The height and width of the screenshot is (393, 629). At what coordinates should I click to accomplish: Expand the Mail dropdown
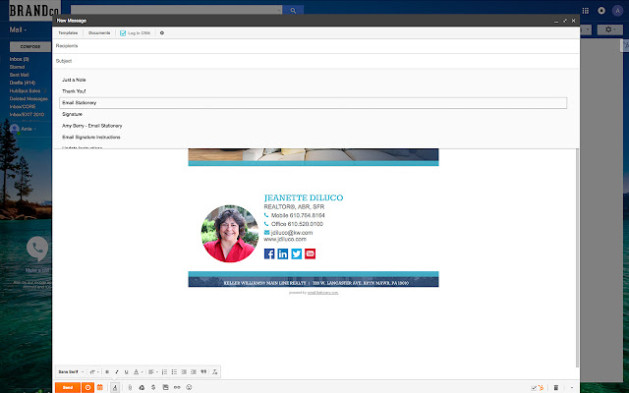click(18, 29)
